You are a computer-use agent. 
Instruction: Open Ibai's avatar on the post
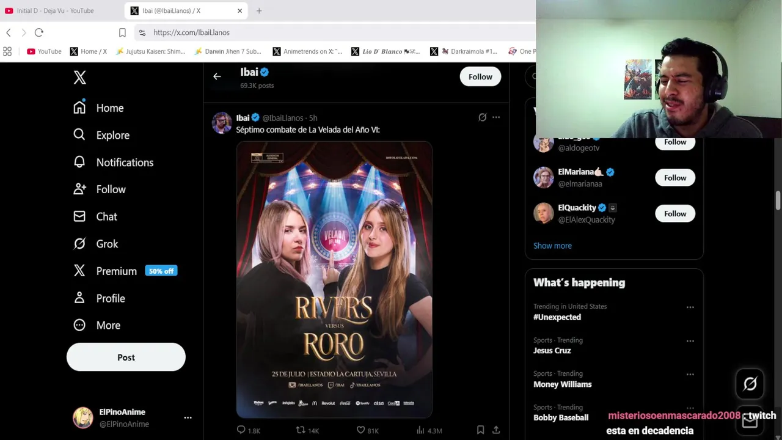point(221,122)
